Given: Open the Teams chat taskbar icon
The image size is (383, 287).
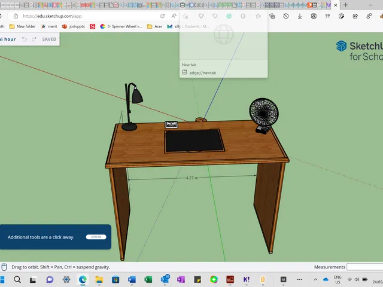Looking at the screenshot, I should click(50, 279).
